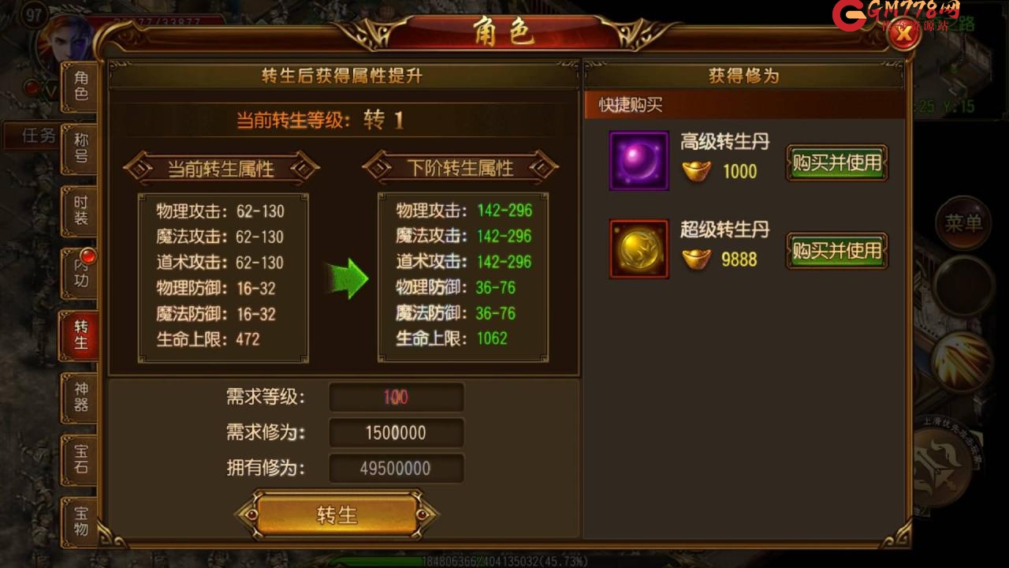Viewport: 1009px width, 568px height.
Task: Click the gold ingot next to 1000
Action: coord(696,170)
